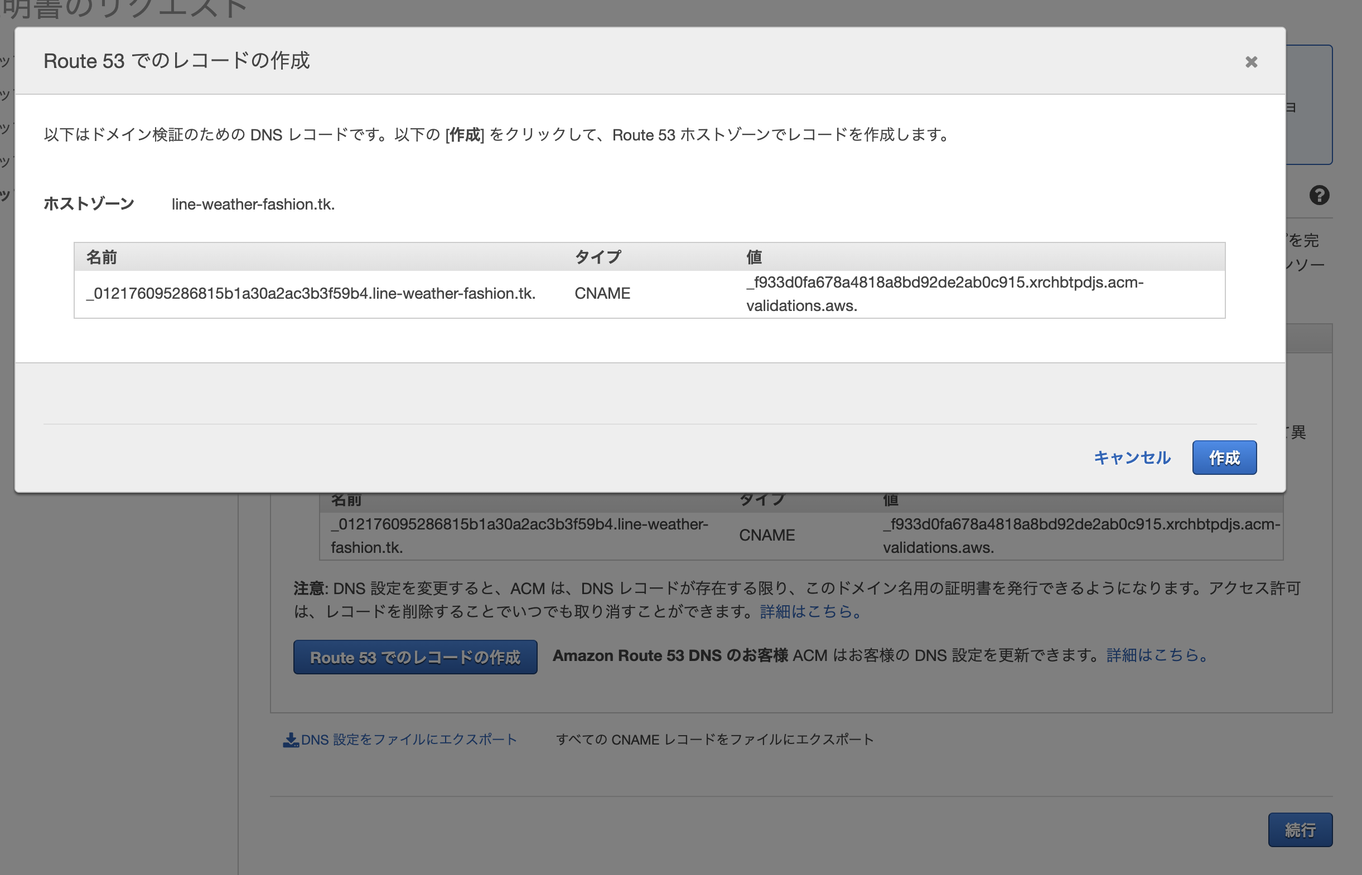Open 詳細はこちら next to the Route 53 message

tap(1156, 655)
